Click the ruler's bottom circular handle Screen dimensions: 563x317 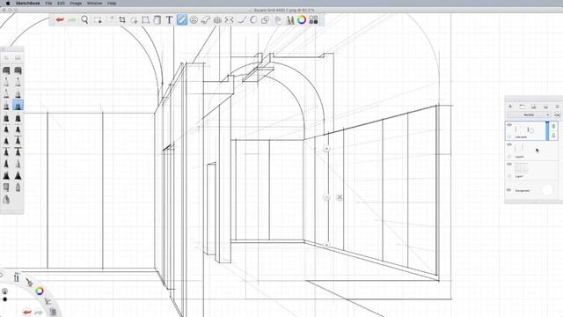[x=326, y=245]
